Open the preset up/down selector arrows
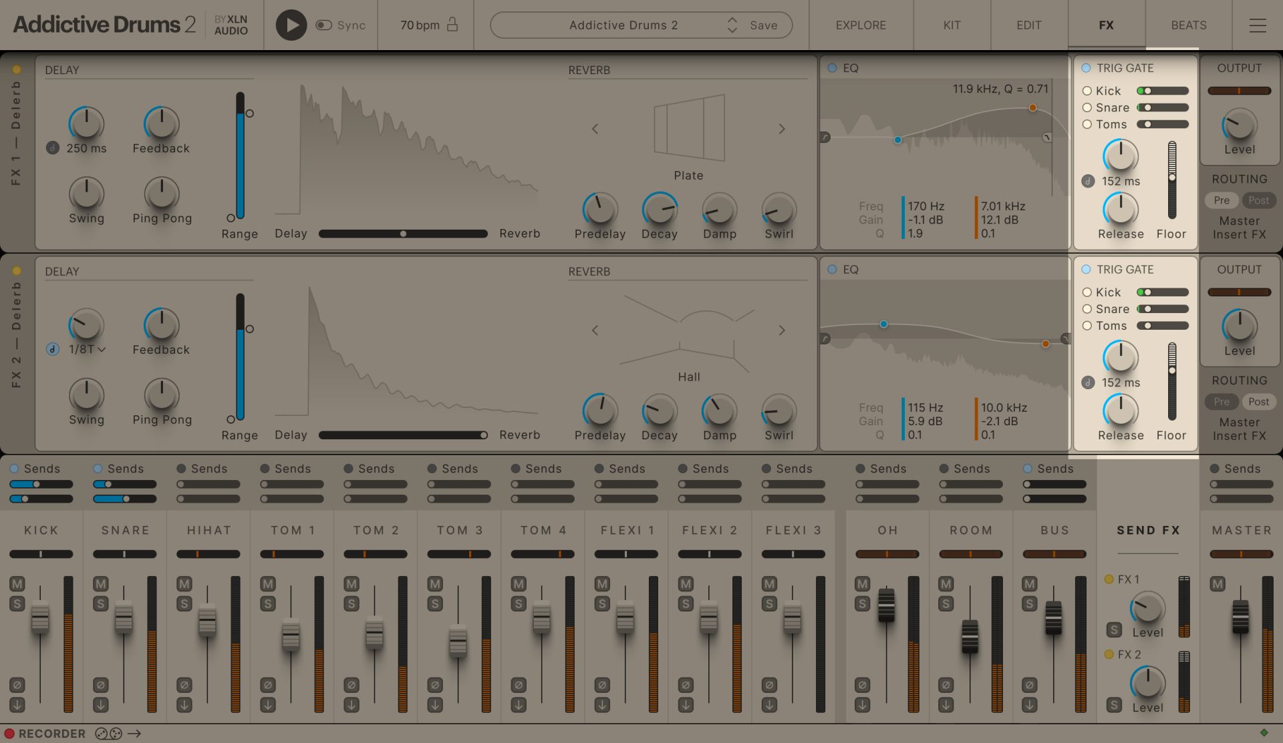 pyautogui.click(x=732, y=25)
